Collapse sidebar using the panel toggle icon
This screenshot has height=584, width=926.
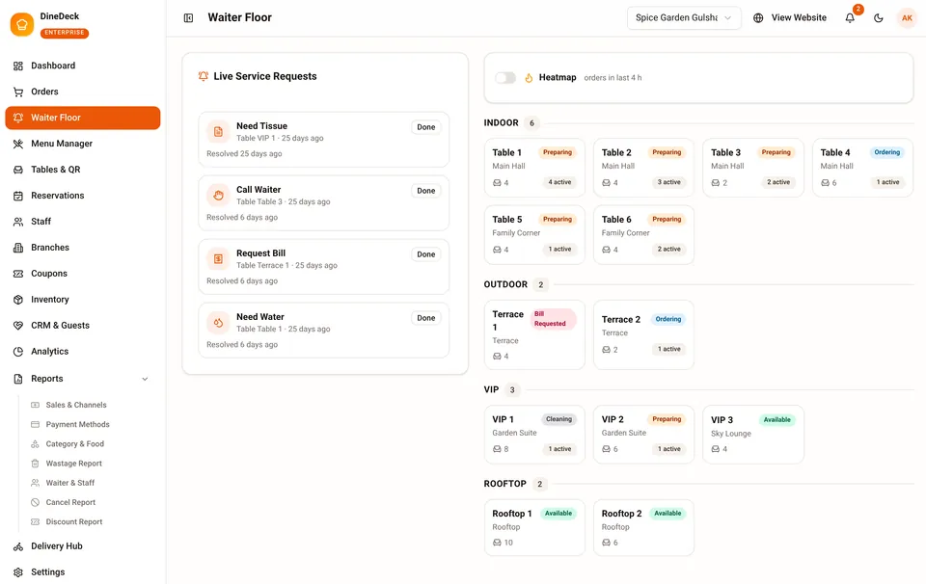pyautogui.click(x=188, y=17)
